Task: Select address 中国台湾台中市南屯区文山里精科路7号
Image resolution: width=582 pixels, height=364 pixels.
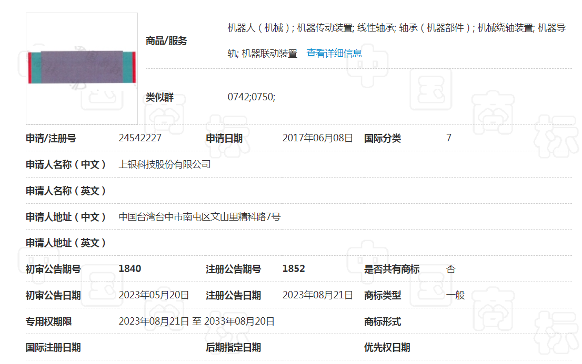Action: coord(199,217)
